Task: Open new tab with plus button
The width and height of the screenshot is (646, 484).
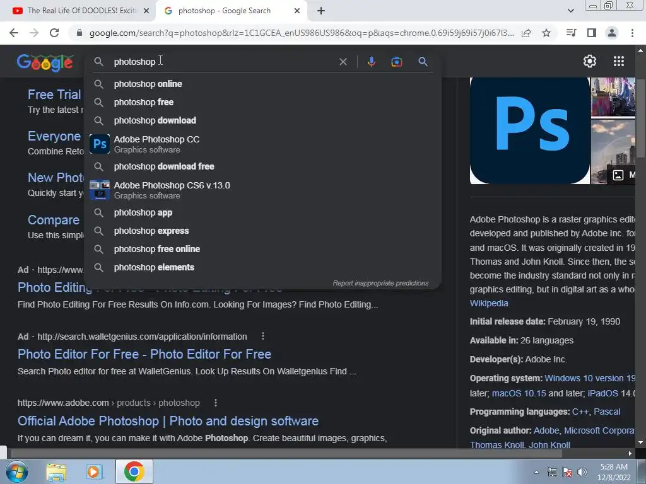Action: click(321, 11)
